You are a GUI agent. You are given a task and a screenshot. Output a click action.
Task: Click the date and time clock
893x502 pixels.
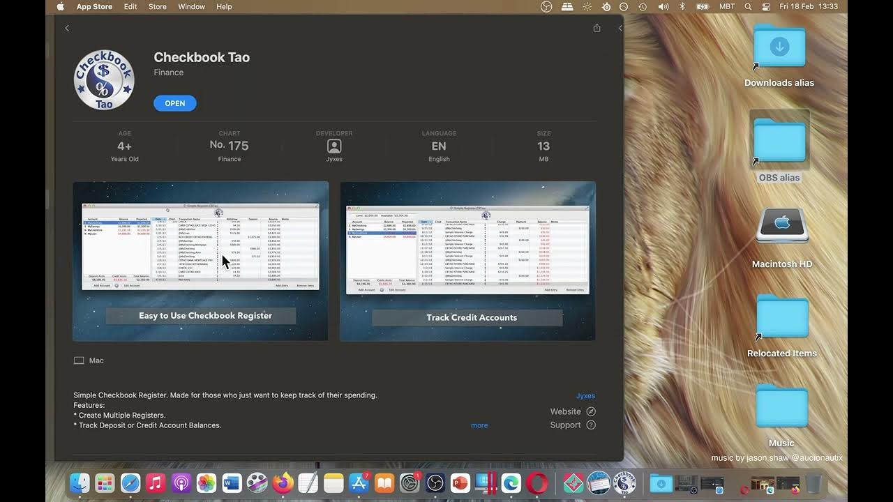pyautogui.click(x=809, y=6)
